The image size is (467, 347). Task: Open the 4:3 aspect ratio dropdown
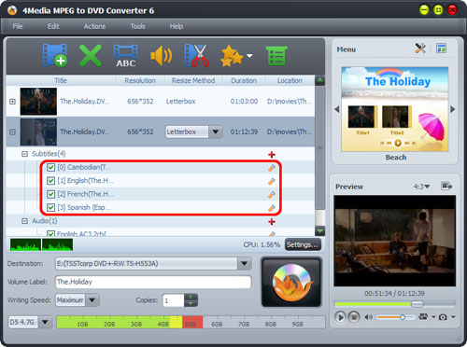421,187
